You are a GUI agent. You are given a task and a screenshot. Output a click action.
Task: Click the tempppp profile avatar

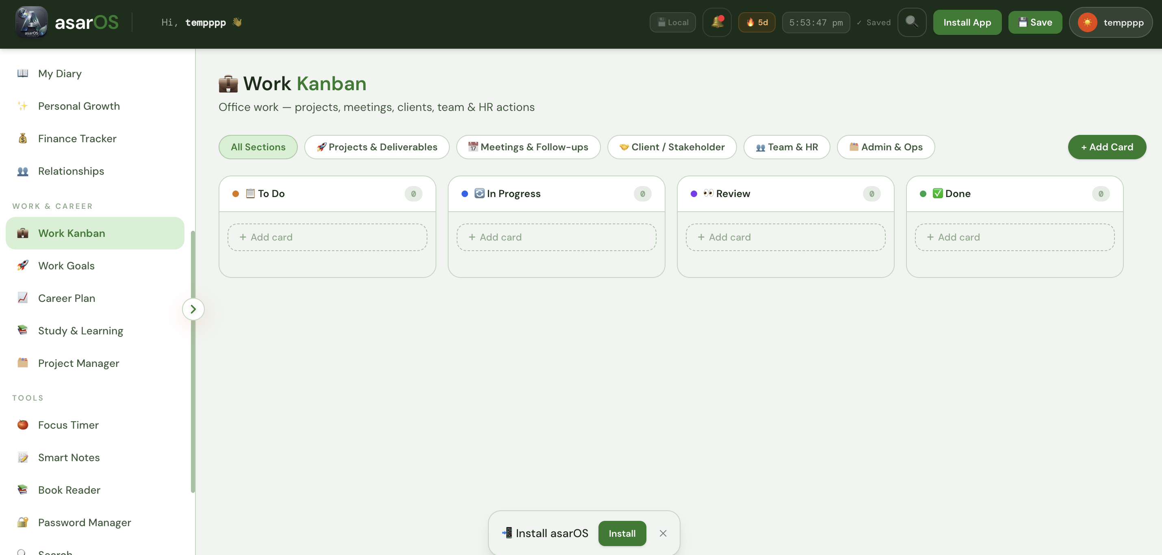pyautogui.click(x=1087, y=23)
